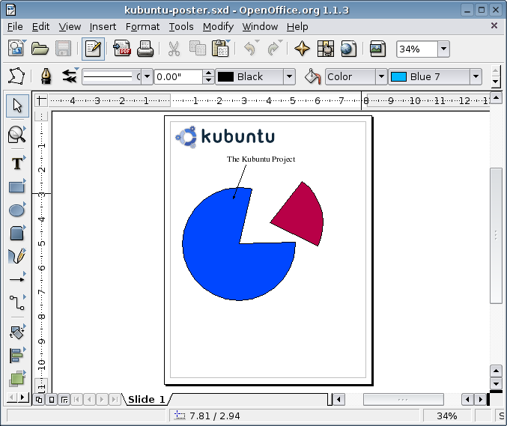
Task: Open the Format menu
Action: coord(142,26)
